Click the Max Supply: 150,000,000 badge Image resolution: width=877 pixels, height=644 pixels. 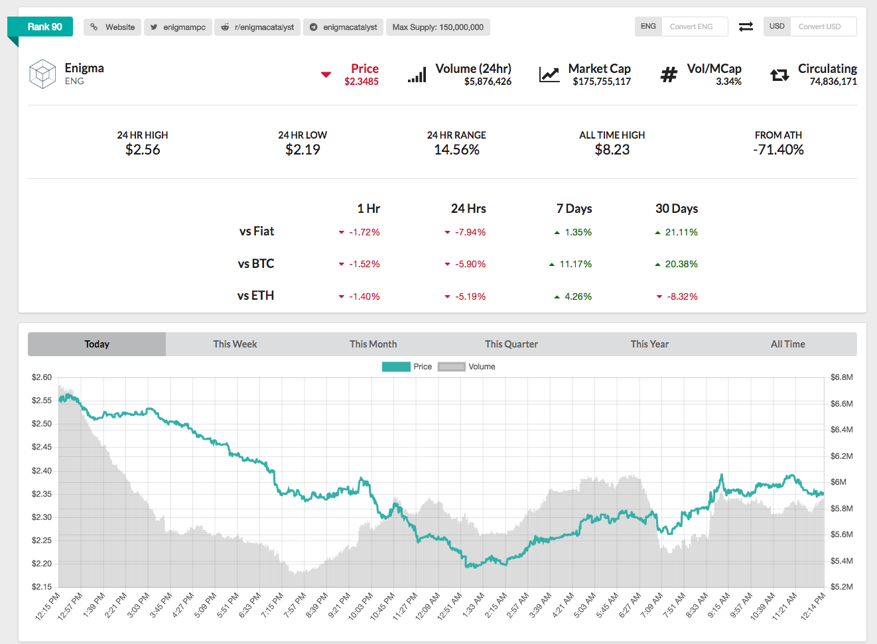click(x=438, y=27)
